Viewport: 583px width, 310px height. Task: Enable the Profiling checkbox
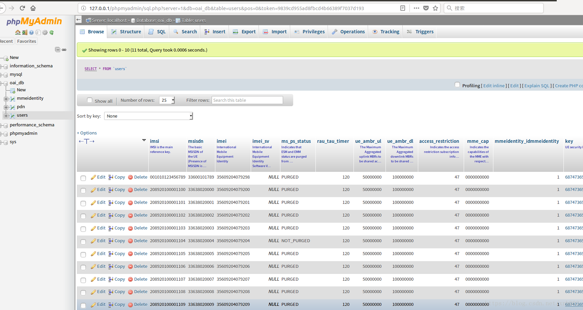457,85
